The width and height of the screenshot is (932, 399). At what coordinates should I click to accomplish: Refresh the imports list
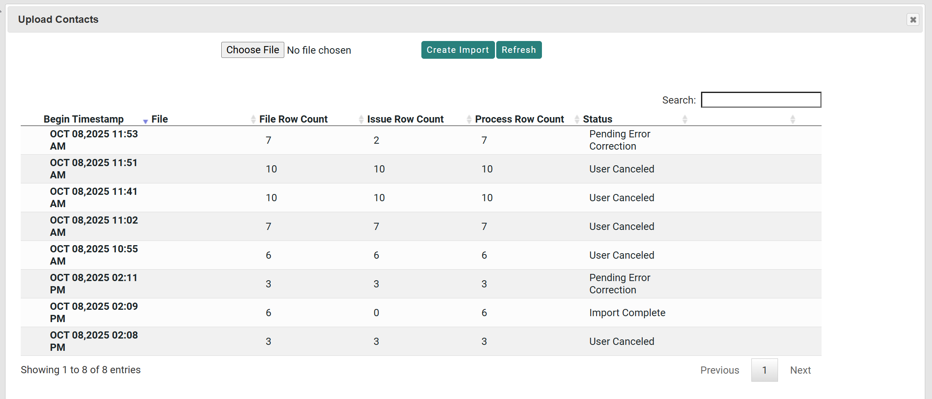(x=519, y=50)
